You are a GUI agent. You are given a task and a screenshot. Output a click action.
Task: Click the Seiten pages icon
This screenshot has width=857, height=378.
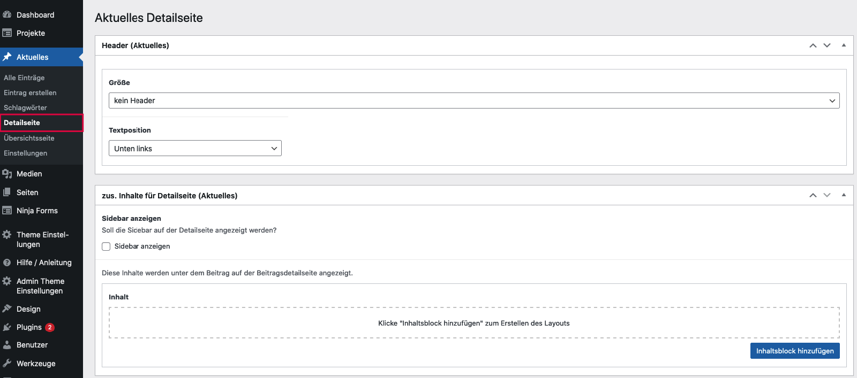7,192
